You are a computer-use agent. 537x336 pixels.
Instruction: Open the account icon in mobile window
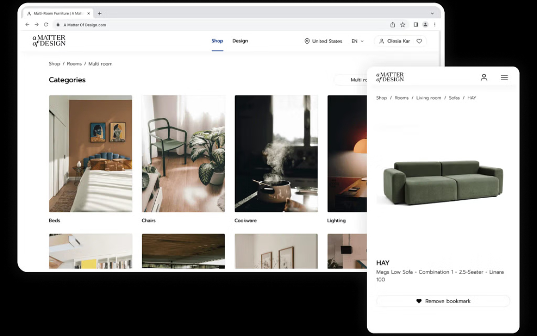pos(484,78)
